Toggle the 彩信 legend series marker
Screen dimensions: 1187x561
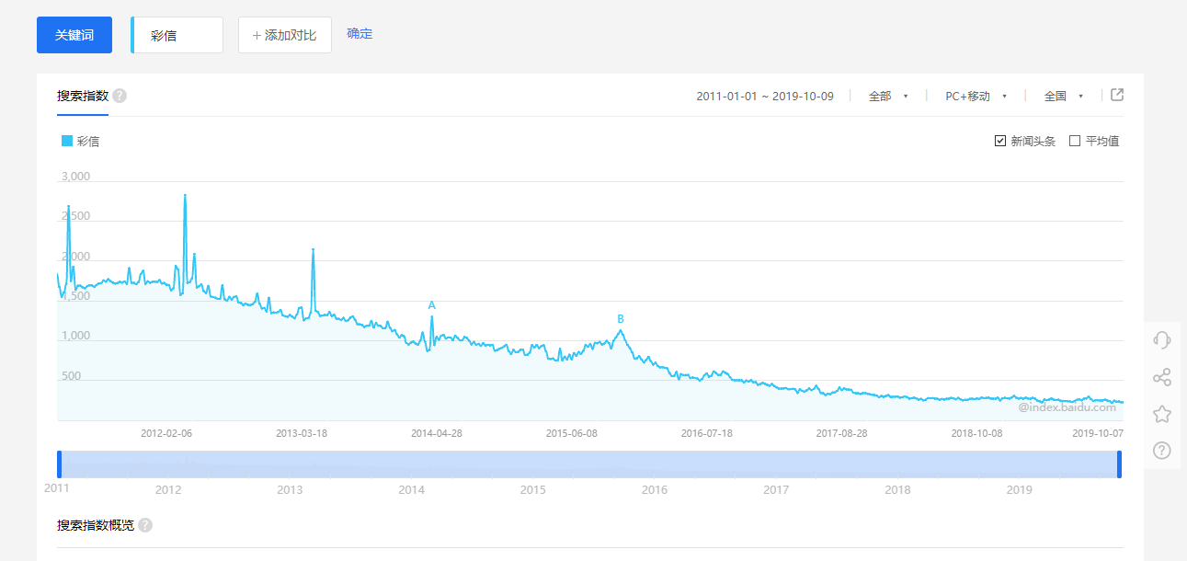click(67, 141)
